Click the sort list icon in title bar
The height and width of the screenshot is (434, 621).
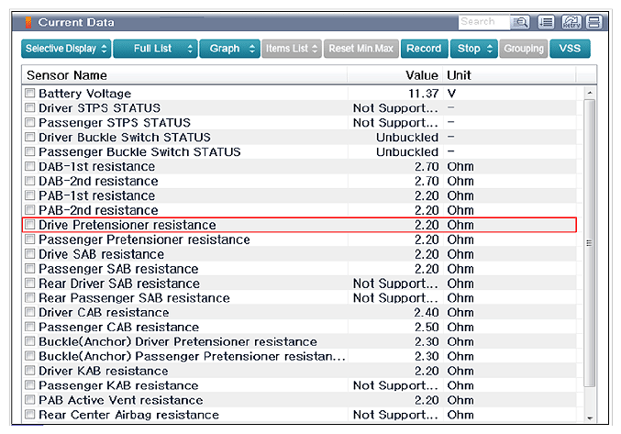(x=546, y=22)
